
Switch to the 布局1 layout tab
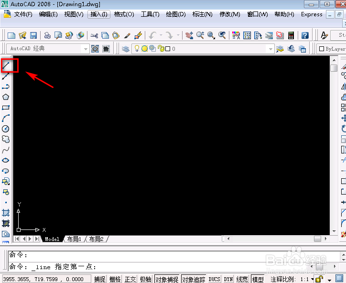click(x=74, y=239)
